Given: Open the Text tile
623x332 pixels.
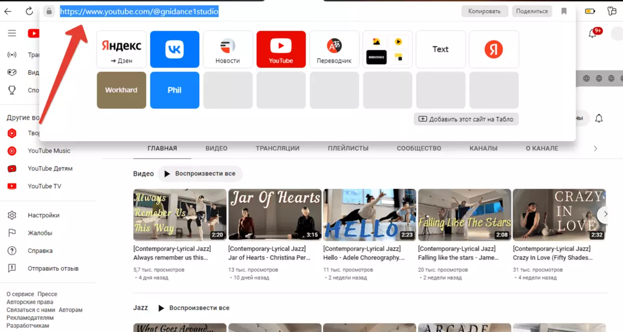Looking at the screenshot, I should pyautogui.click(x=441, y=49).
